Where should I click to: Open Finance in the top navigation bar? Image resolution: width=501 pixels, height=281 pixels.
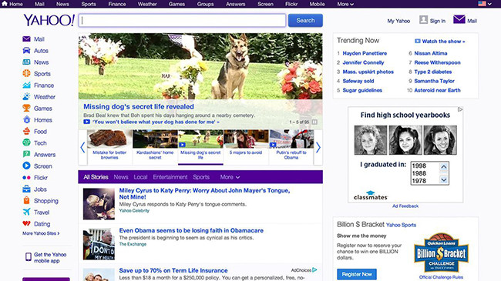[117, 4]
